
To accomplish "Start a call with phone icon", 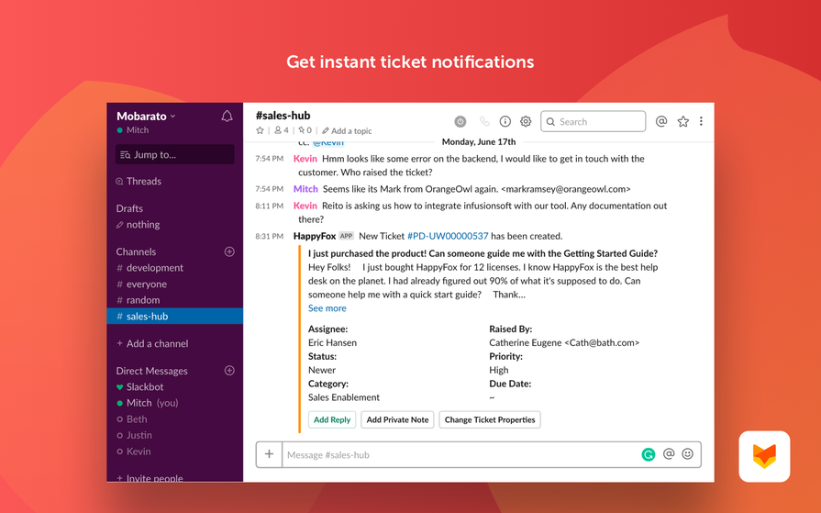I will [484, 121].
